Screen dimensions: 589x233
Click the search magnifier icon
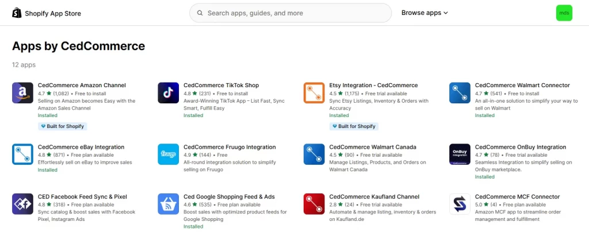(200, 13)
